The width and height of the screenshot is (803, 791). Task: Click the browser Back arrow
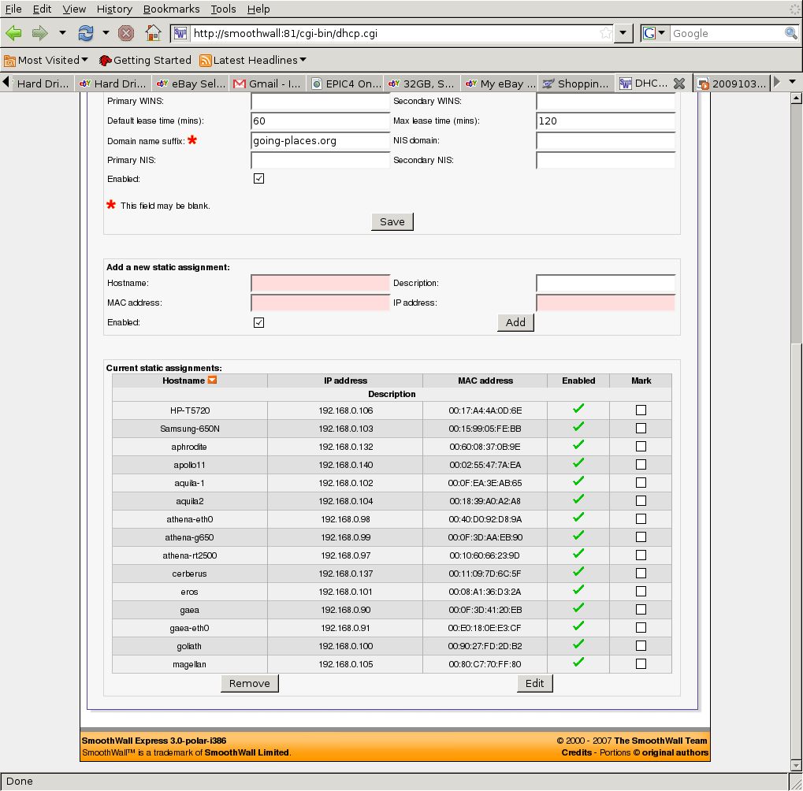(14, 33)
